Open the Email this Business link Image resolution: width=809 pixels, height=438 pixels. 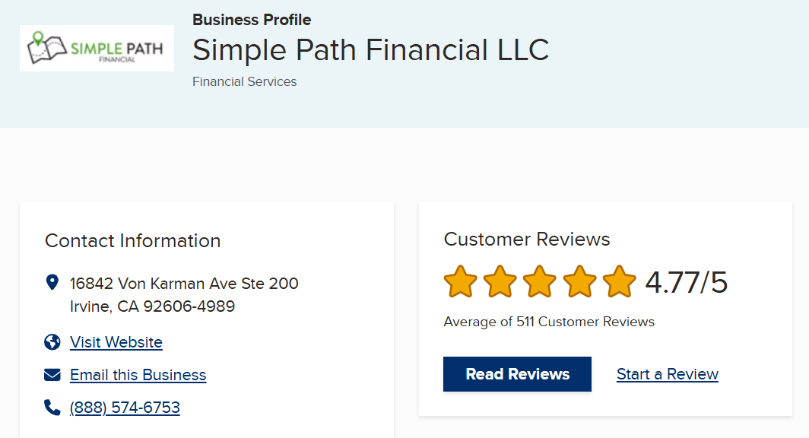137,374
